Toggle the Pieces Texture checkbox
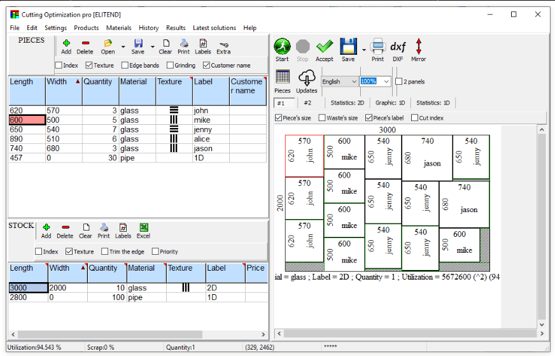This screenshot has width=555, height=356. tap(89, 65)
